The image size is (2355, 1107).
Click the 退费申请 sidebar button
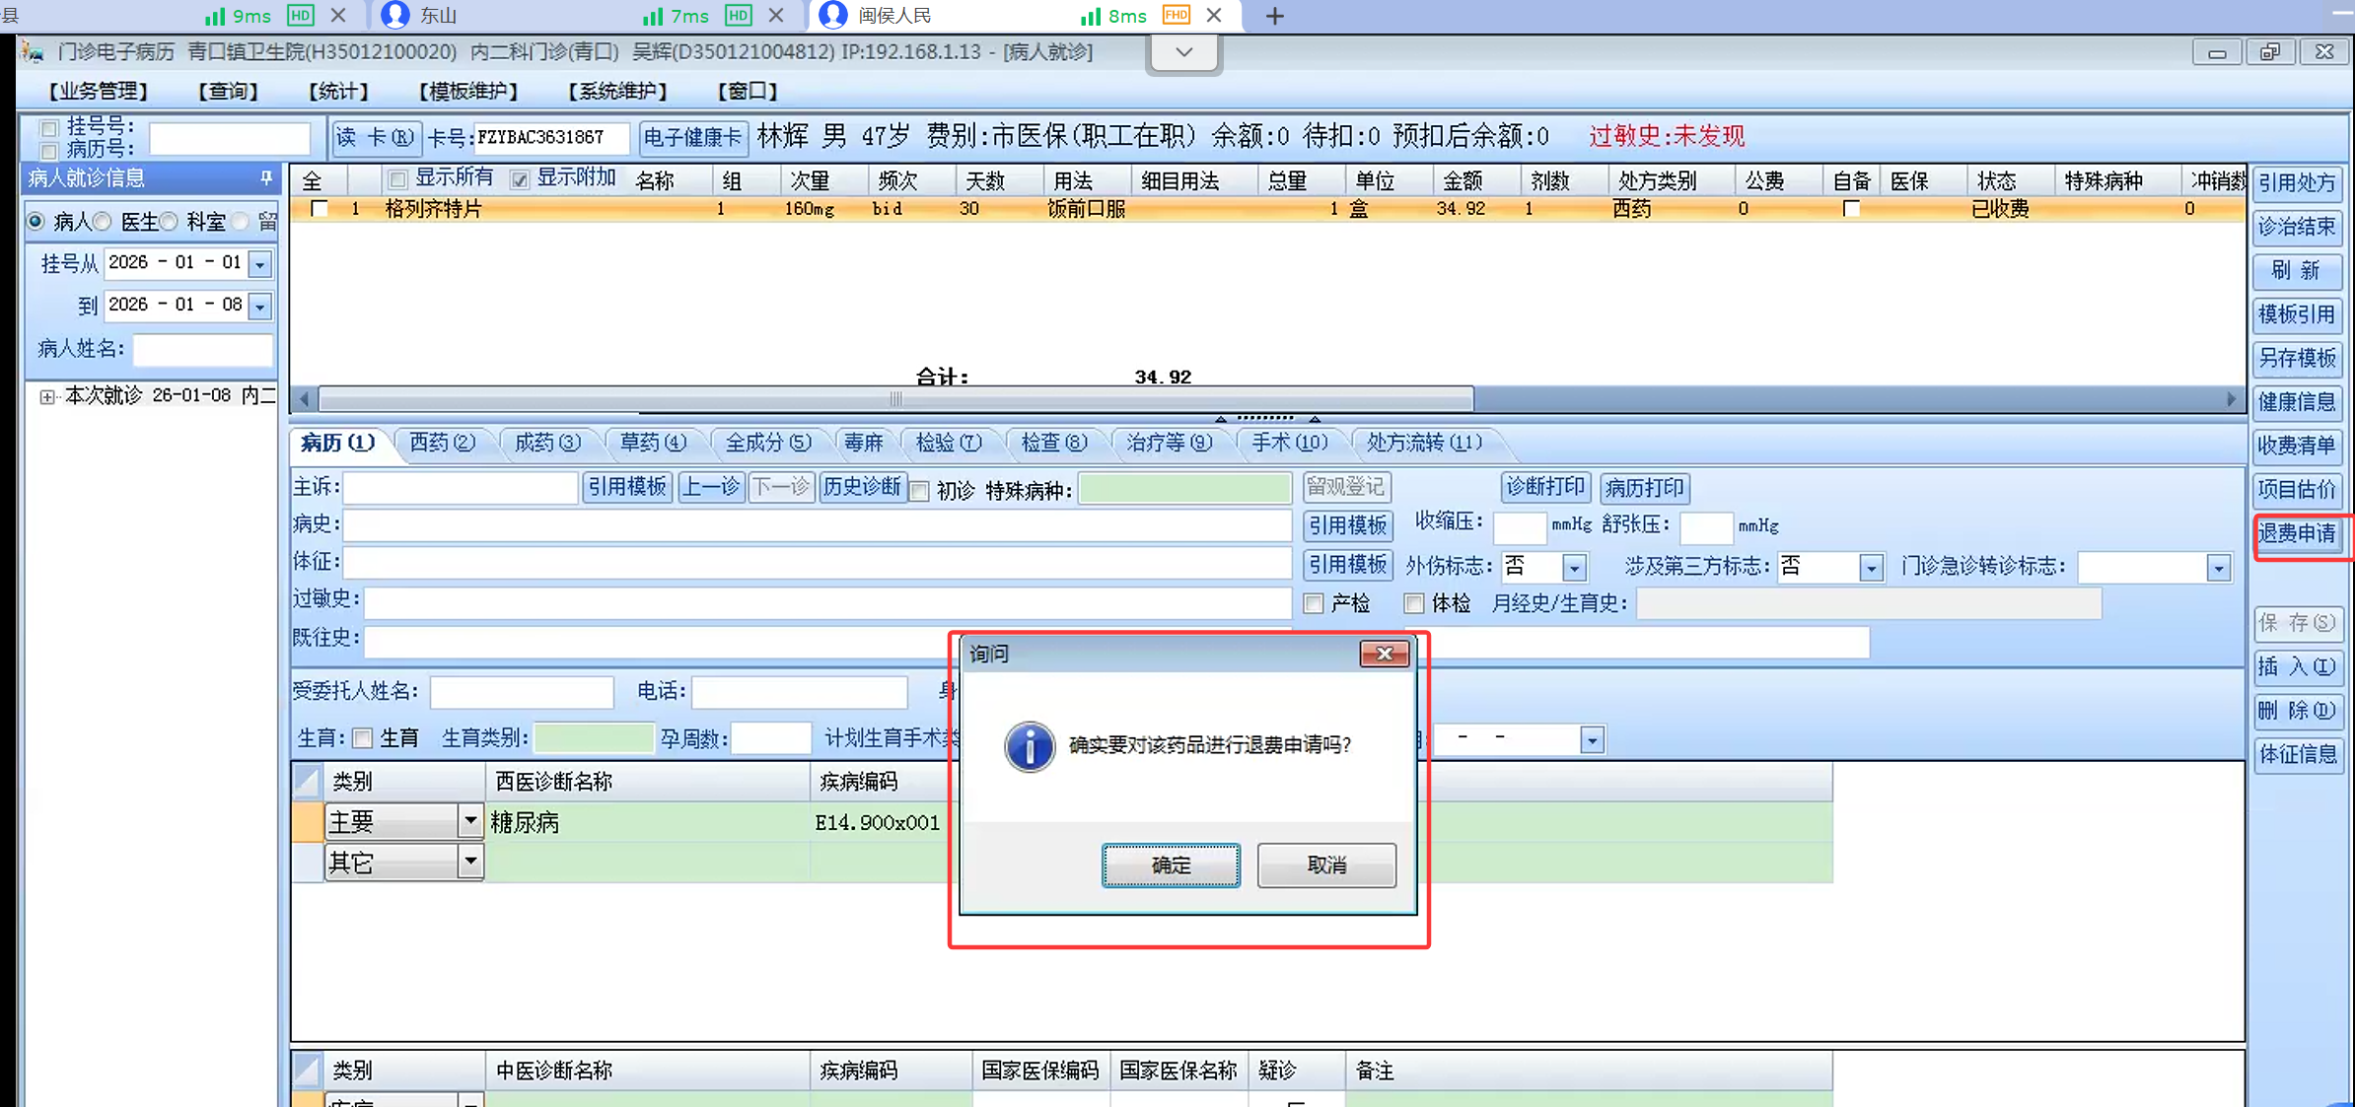pyautogui.click(x=2297, y=534)
